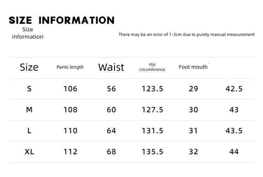Click hip circumference value 123.5
The height and width of the screenshot is (177, 263).
pos(152,89)
